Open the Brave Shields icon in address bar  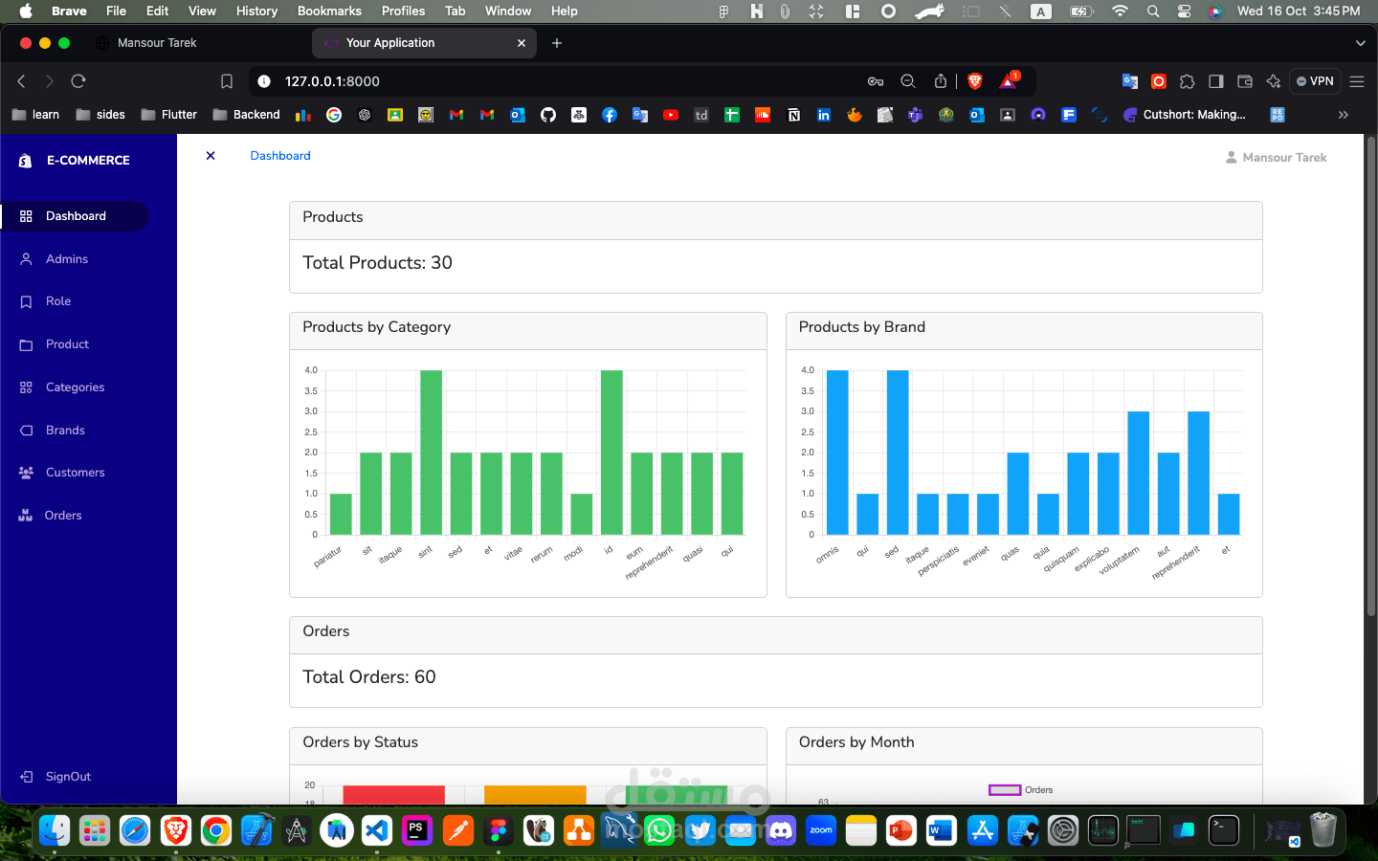pos(973,81)
